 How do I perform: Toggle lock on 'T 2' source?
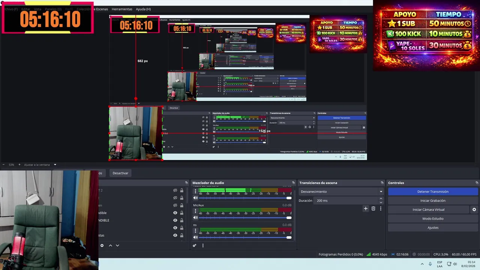182,190
